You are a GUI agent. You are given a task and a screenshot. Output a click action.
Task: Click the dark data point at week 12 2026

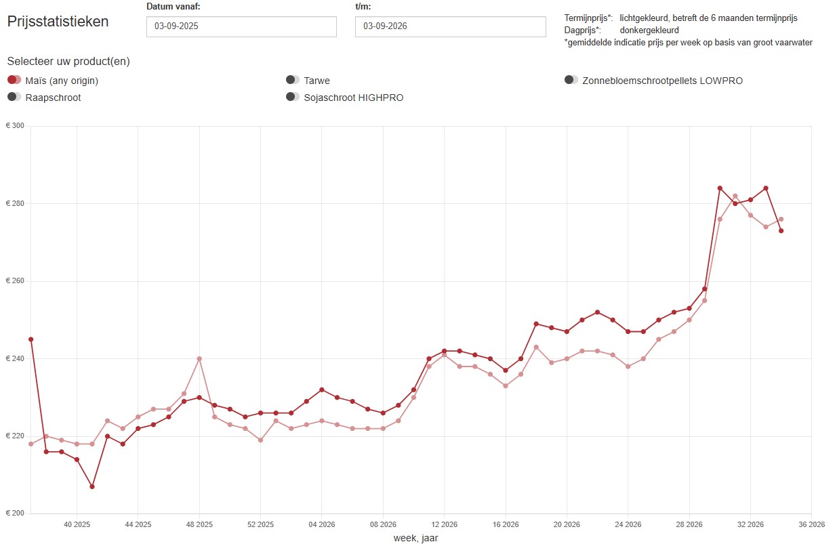click(444, 351)
